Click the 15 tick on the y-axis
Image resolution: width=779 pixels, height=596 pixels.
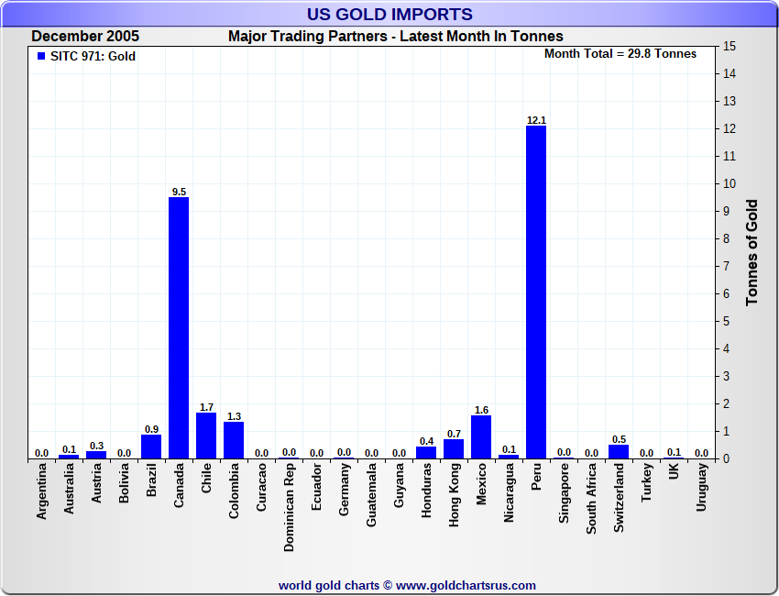[729, 46]
